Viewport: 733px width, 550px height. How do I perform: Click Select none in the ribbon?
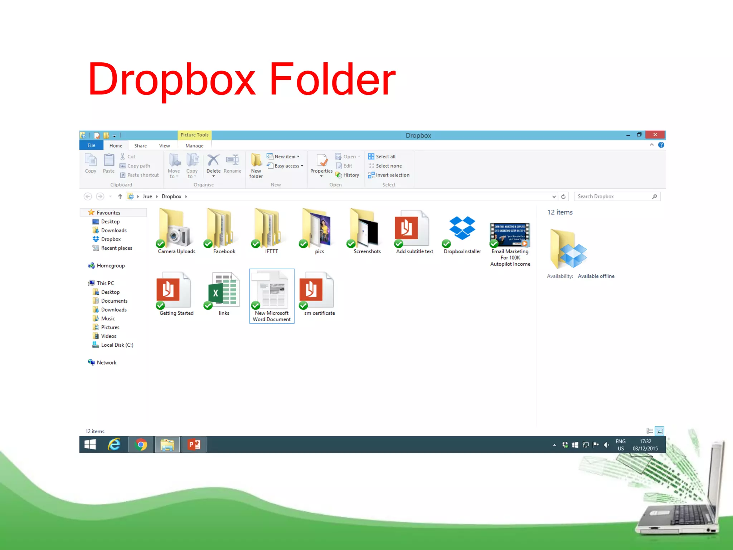point(385,166)
